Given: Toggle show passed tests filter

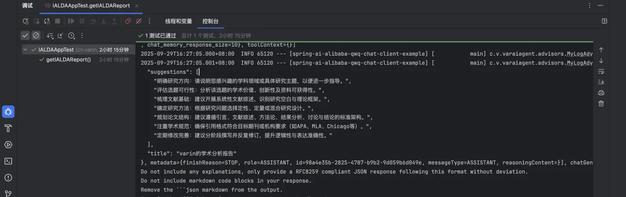Looking at the screenshot, I should 25,36.
